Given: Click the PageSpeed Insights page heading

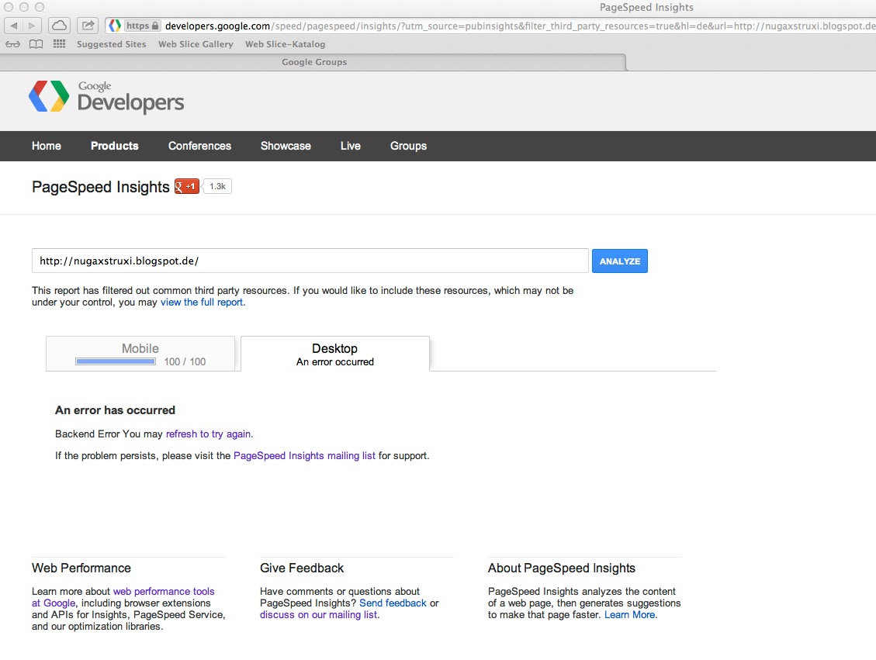Looking at the screenshot, I should point(101,186).
